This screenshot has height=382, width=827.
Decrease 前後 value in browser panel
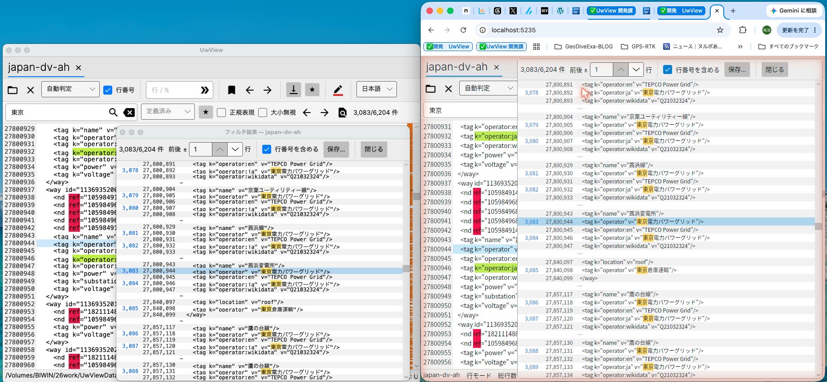(x=636, y=69)
